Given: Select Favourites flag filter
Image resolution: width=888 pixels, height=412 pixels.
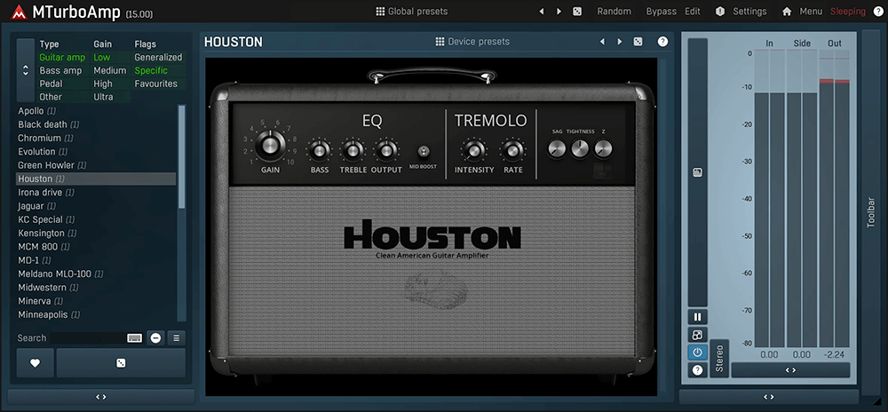Looking at the screenshot, I should tap(156, 83).
